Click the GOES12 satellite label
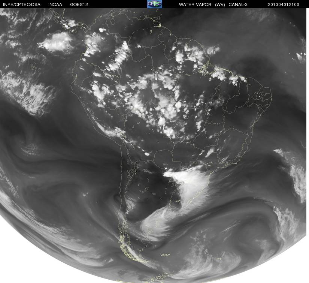The height and width of the screenshot is (283, 309). [79, 4]
